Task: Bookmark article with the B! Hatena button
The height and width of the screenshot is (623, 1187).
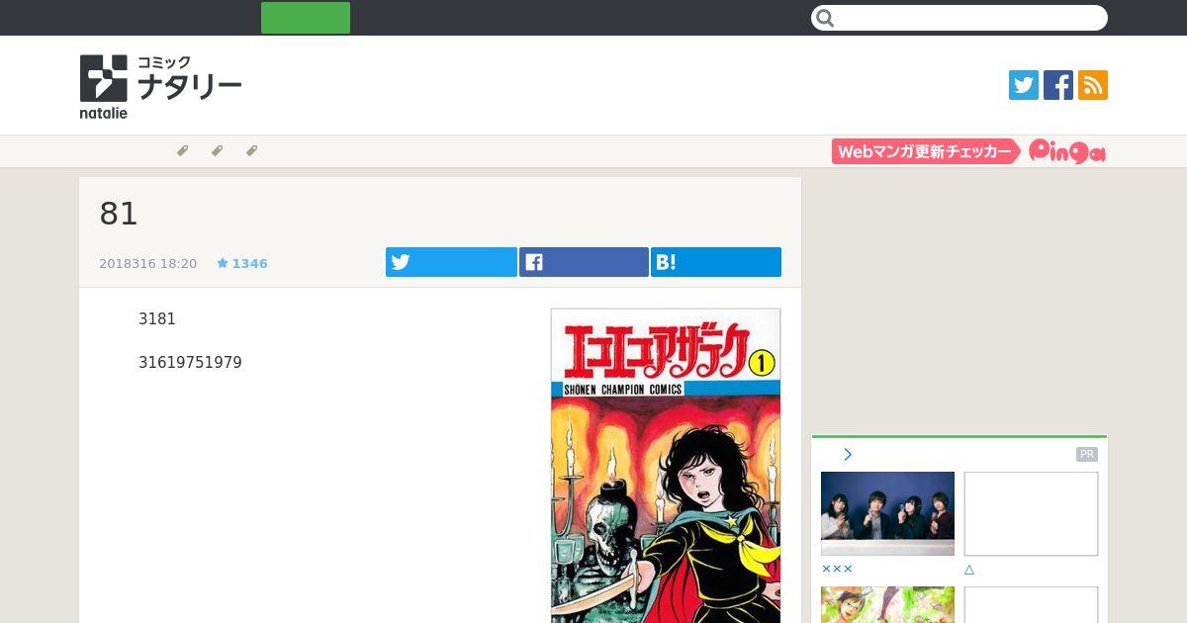Action: [716, 262]
